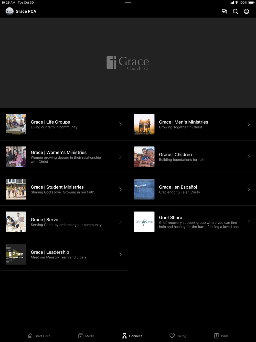
Task: Expand Grief Share row chevron
Action: pyautogui.click(x=249, y=222)
